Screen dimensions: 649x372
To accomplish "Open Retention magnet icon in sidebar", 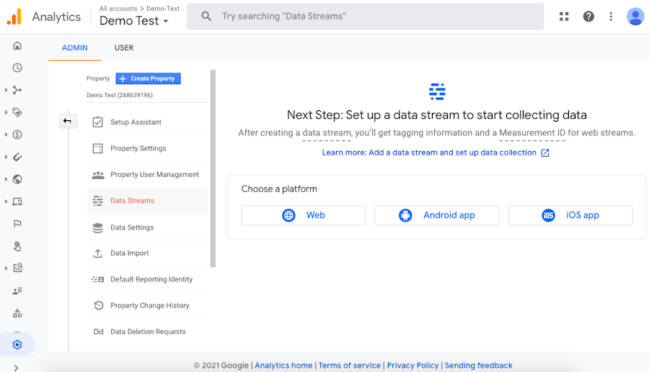I will pyautogui.click(x=17, y=157).
